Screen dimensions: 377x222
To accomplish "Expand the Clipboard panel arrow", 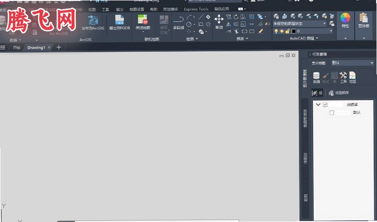I will [364, 38].
